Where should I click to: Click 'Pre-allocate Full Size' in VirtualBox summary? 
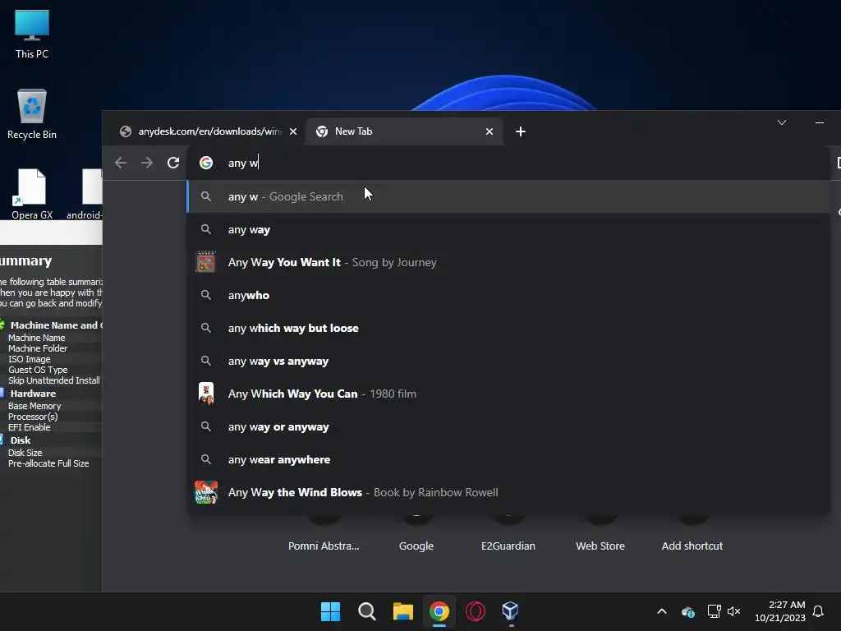(x=48, y=463)
